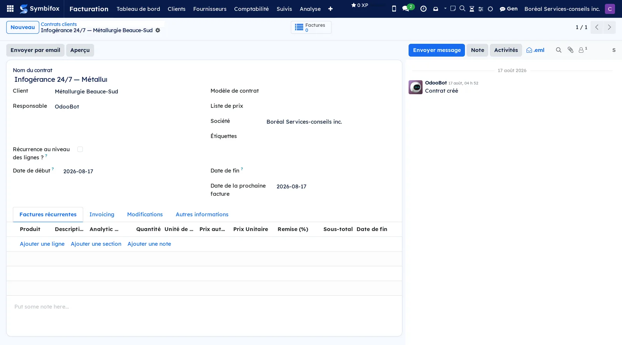This screenshot has height=345, width=622.
Task: Go to next record arrow
Action: (x=609, y=27)
